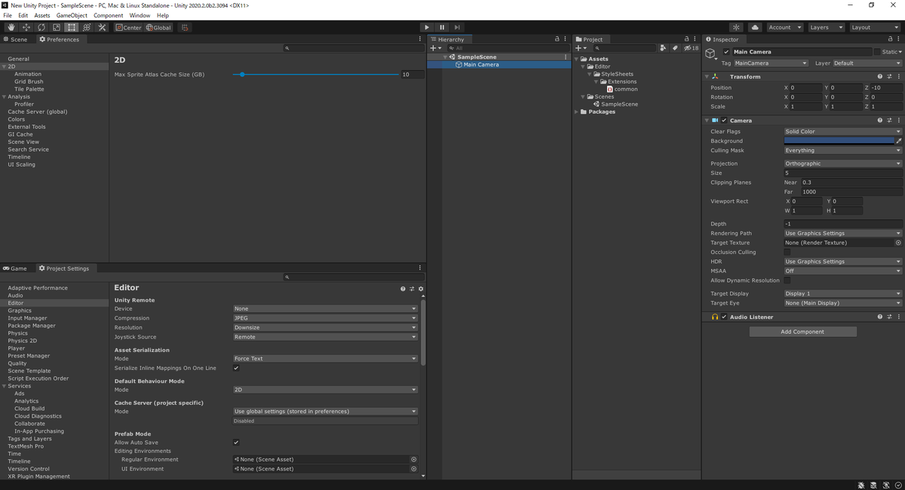
Task: Select Tile Palette preference category
Action: point(29,89)
